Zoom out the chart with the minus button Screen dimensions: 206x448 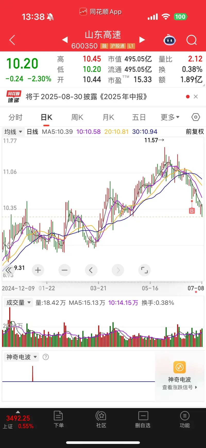coord(64,270)
